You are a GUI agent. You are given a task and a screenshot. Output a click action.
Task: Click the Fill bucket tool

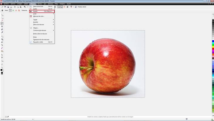pos(2,51)
